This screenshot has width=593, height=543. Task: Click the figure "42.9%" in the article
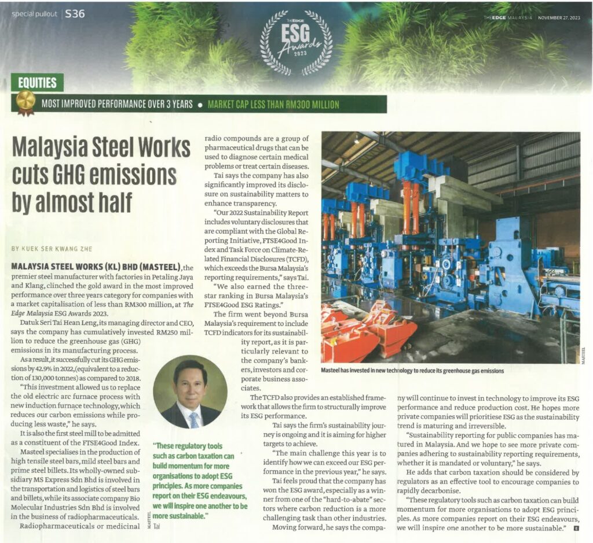[x=45, y=369]
